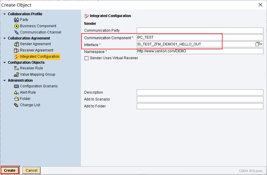The image size is (267, 175).
Task: Click the Sender section label
Action: coord(90,24)
